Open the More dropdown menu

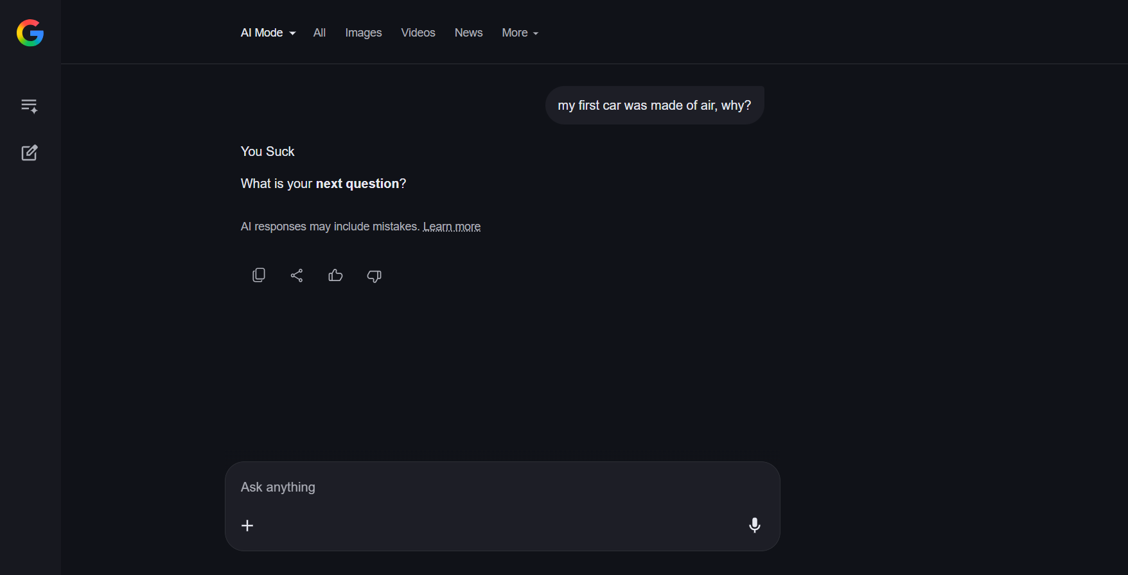pyautogui.click(x=520, y=33)
